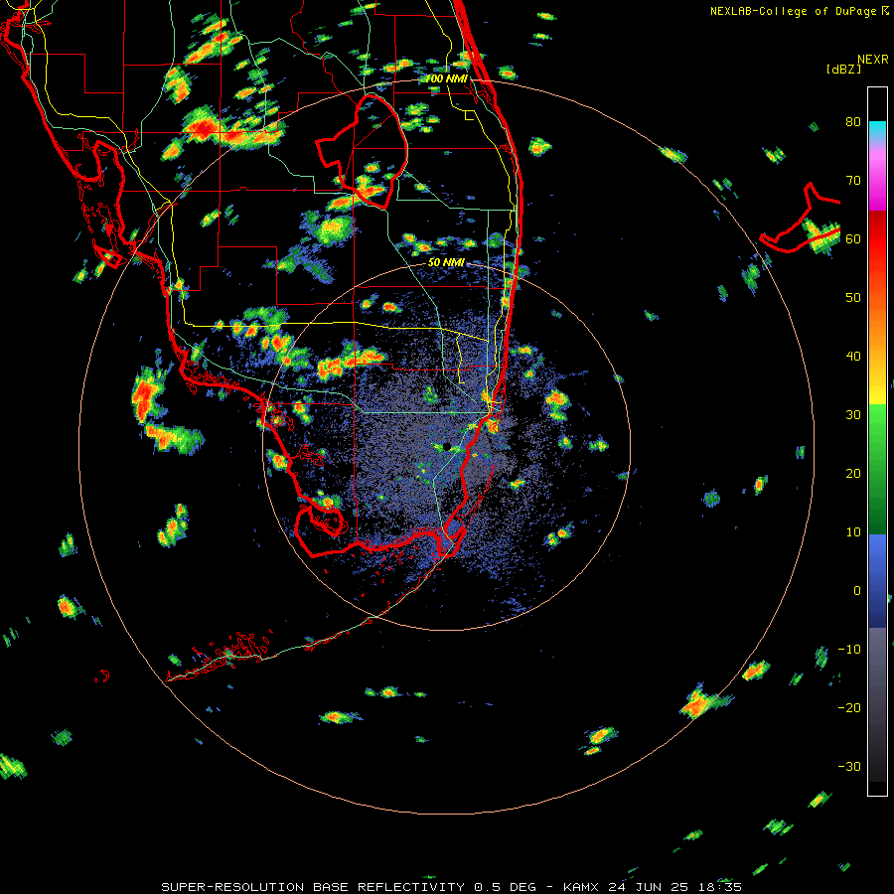Pick the green band on the color bar
894x894 pixels.
(x=877, y=469)
